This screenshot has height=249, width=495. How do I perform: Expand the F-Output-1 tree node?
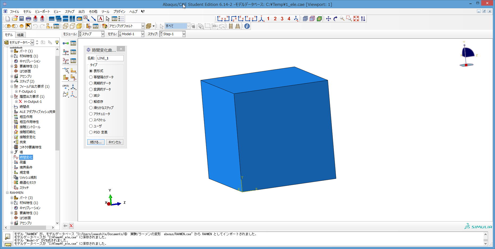(x=16, y=92)
